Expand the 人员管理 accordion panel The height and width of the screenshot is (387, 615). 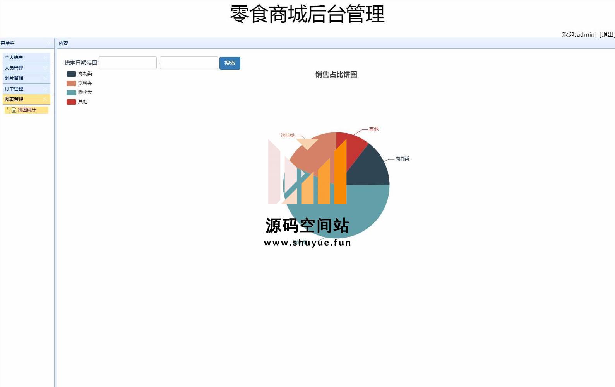click(x=26, y=68)
